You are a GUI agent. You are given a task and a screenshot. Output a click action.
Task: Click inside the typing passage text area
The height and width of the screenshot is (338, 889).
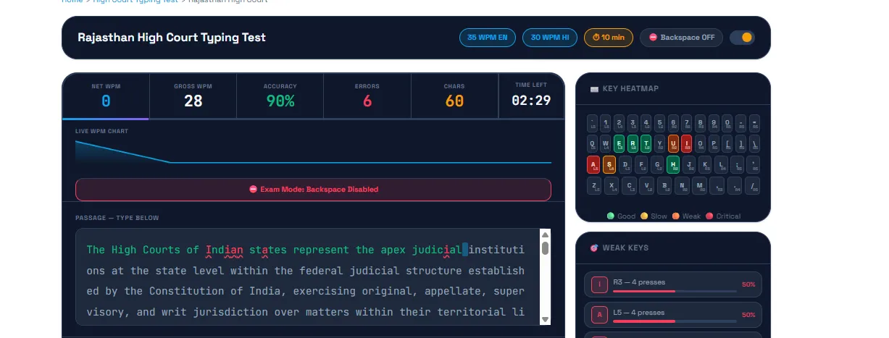306,281
